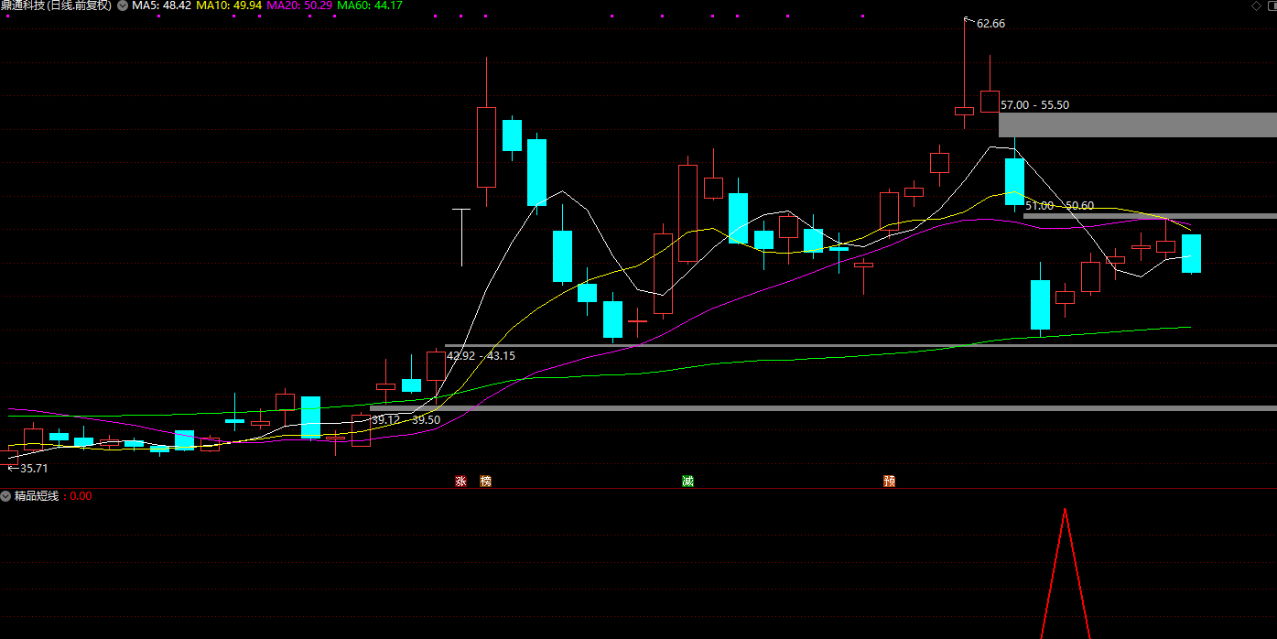The width and height of the screenshot is (1277, 639).
Task: Click the diamond icon at top right
Action: pyautogui.click(x=1254, y=5)
